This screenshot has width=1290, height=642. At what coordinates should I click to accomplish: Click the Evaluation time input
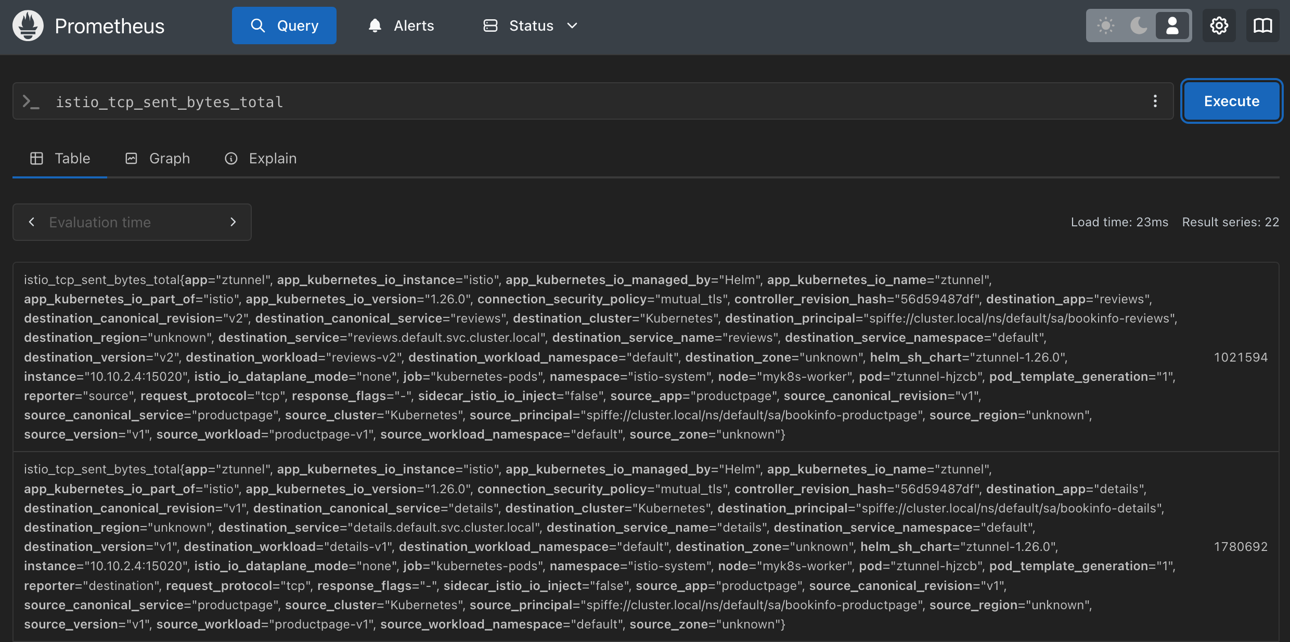[x=132, y=222]
